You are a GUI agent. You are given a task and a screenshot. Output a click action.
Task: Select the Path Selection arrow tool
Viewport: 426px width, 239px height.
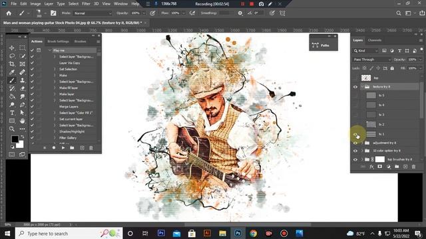tap(22, 113)
